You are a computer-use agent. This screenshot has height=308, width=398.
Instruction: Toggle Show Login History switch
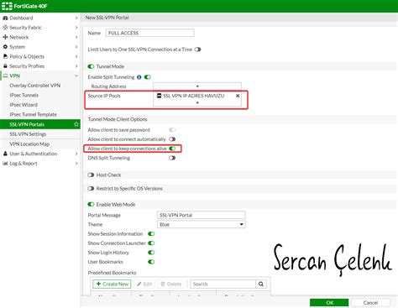point(151,253)
